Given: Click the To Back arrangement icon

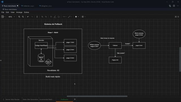Looking at the screenshot, I should coord(46,17).
